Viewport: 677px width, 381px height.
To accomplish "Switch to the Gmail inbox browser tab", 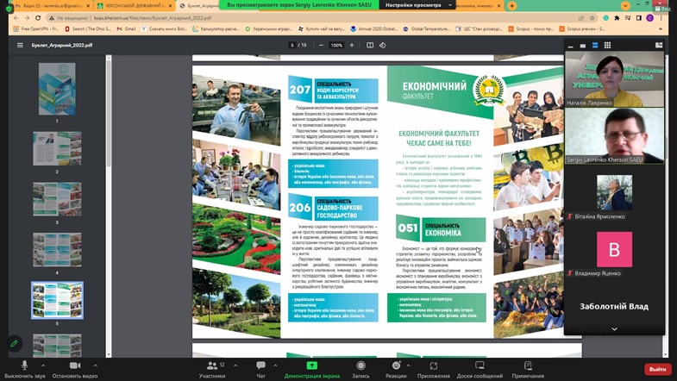I will point(51,6).
